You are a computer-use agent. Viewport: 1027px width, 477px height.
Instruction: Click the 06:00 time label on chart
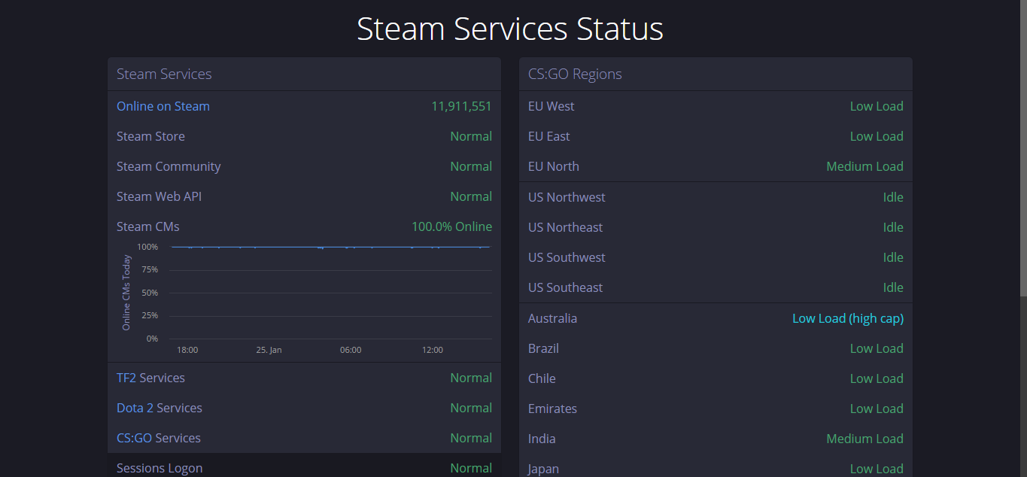pyautogui.click(x=351, y=350)
